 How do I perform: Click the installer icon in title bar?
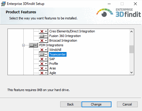3,4
